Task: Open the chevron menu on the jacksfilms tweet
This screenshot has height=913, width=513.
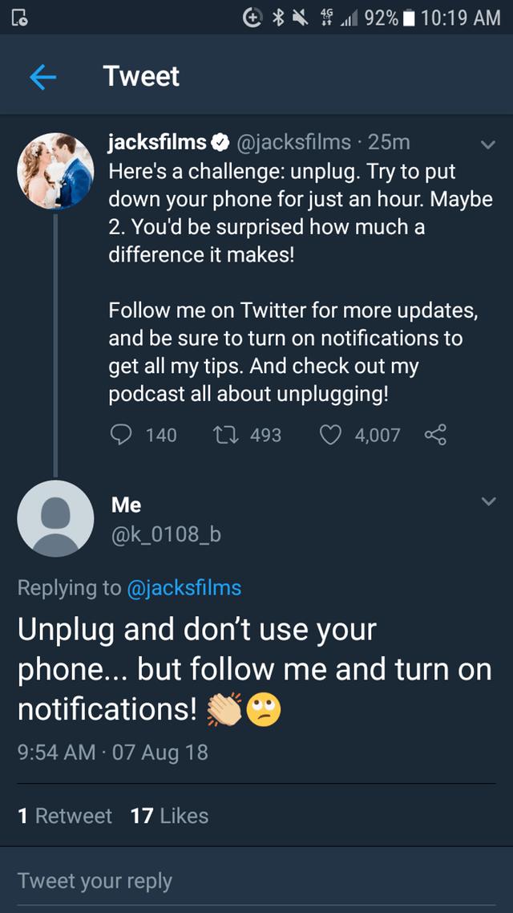Action: [x=485, y=144]
